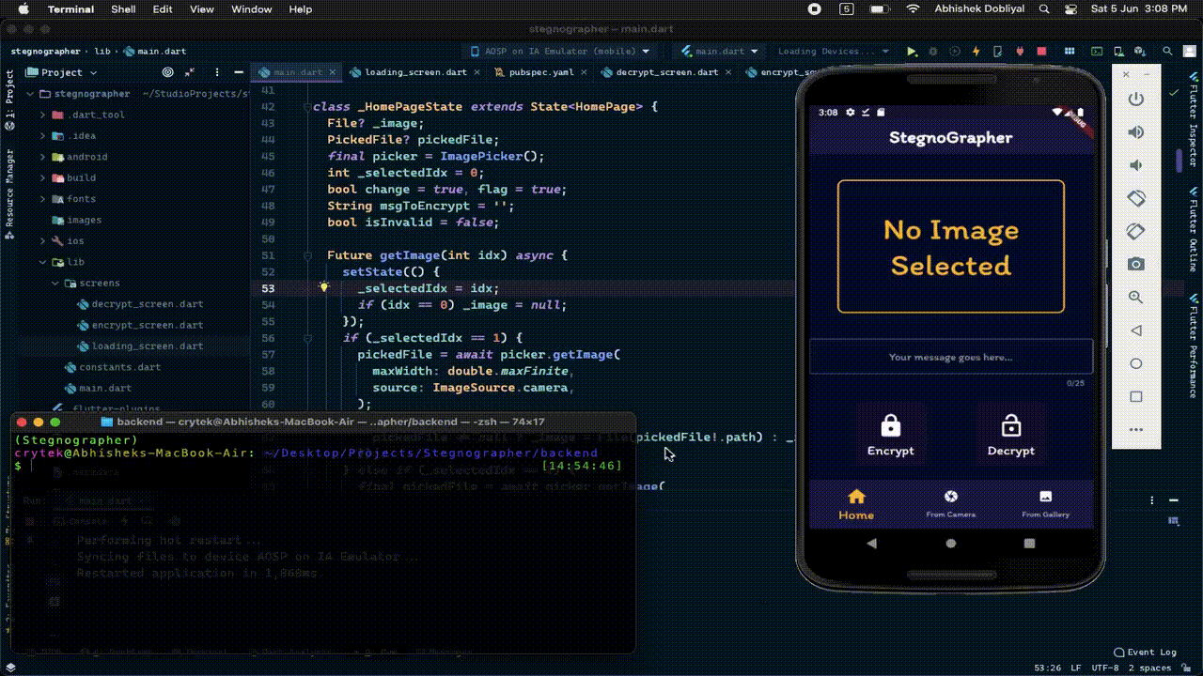Screen dimensions: 1203x676
Task: Tap Android home circle on phone screen
Action: point(951,544)
